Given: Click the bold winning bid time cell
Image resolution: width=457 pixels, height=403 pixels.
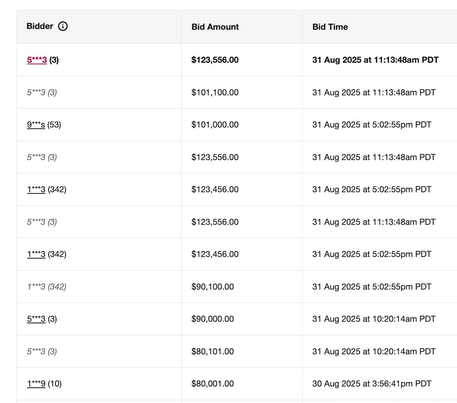Looking at the screenshot, I should click(375, 60).
